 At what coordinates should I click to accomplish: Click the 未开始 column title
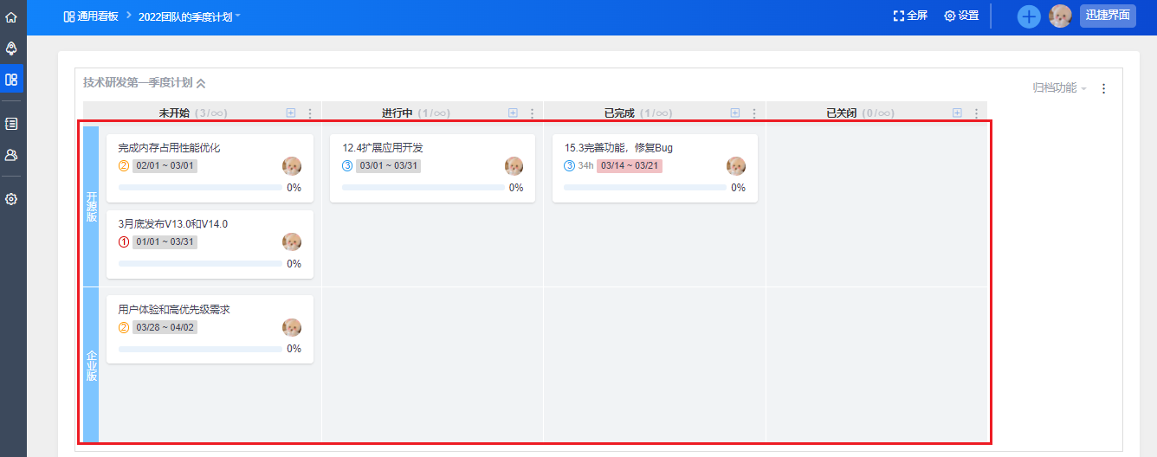[174, 113]
